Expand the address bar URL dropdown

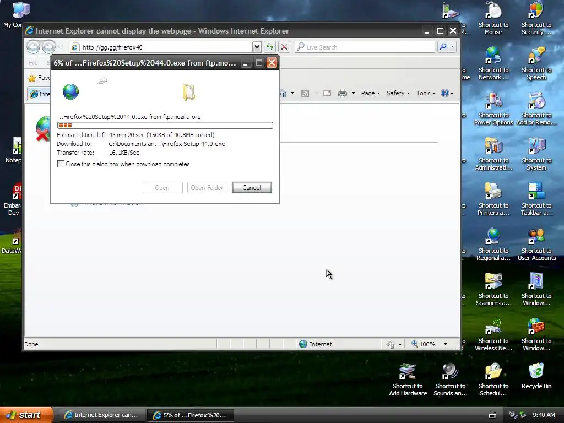click(x=257, y=47)
